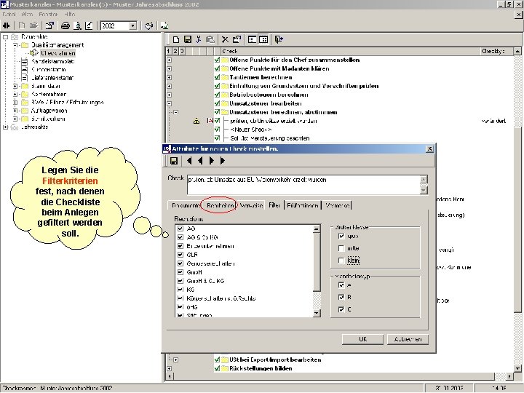Switch to the Vermerke tab
This screenshot has height=393, width=524.
337,205
